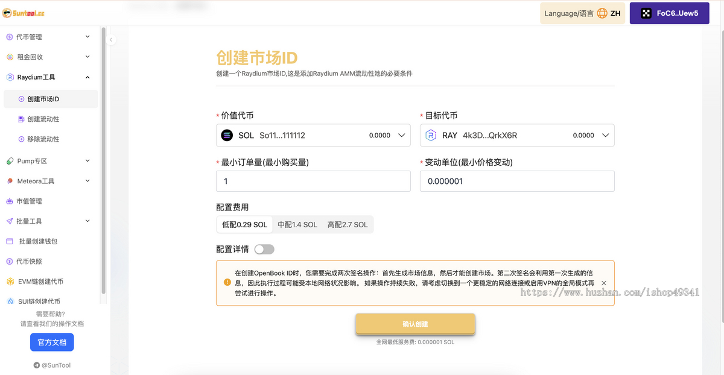Expand the Pump专区 menu chevron

[87, 161]
